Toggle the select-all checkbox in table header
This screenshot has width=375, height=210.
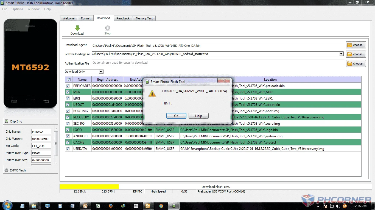69,79
